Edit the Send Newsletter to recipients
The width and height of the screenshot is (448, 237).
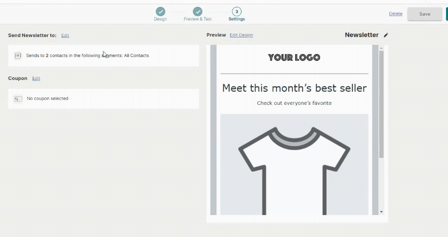[65, 36]
